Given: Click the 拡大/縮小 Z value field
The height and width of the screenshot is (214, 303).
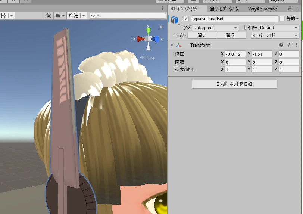Looking at the screenshot, I should (289, 69).
